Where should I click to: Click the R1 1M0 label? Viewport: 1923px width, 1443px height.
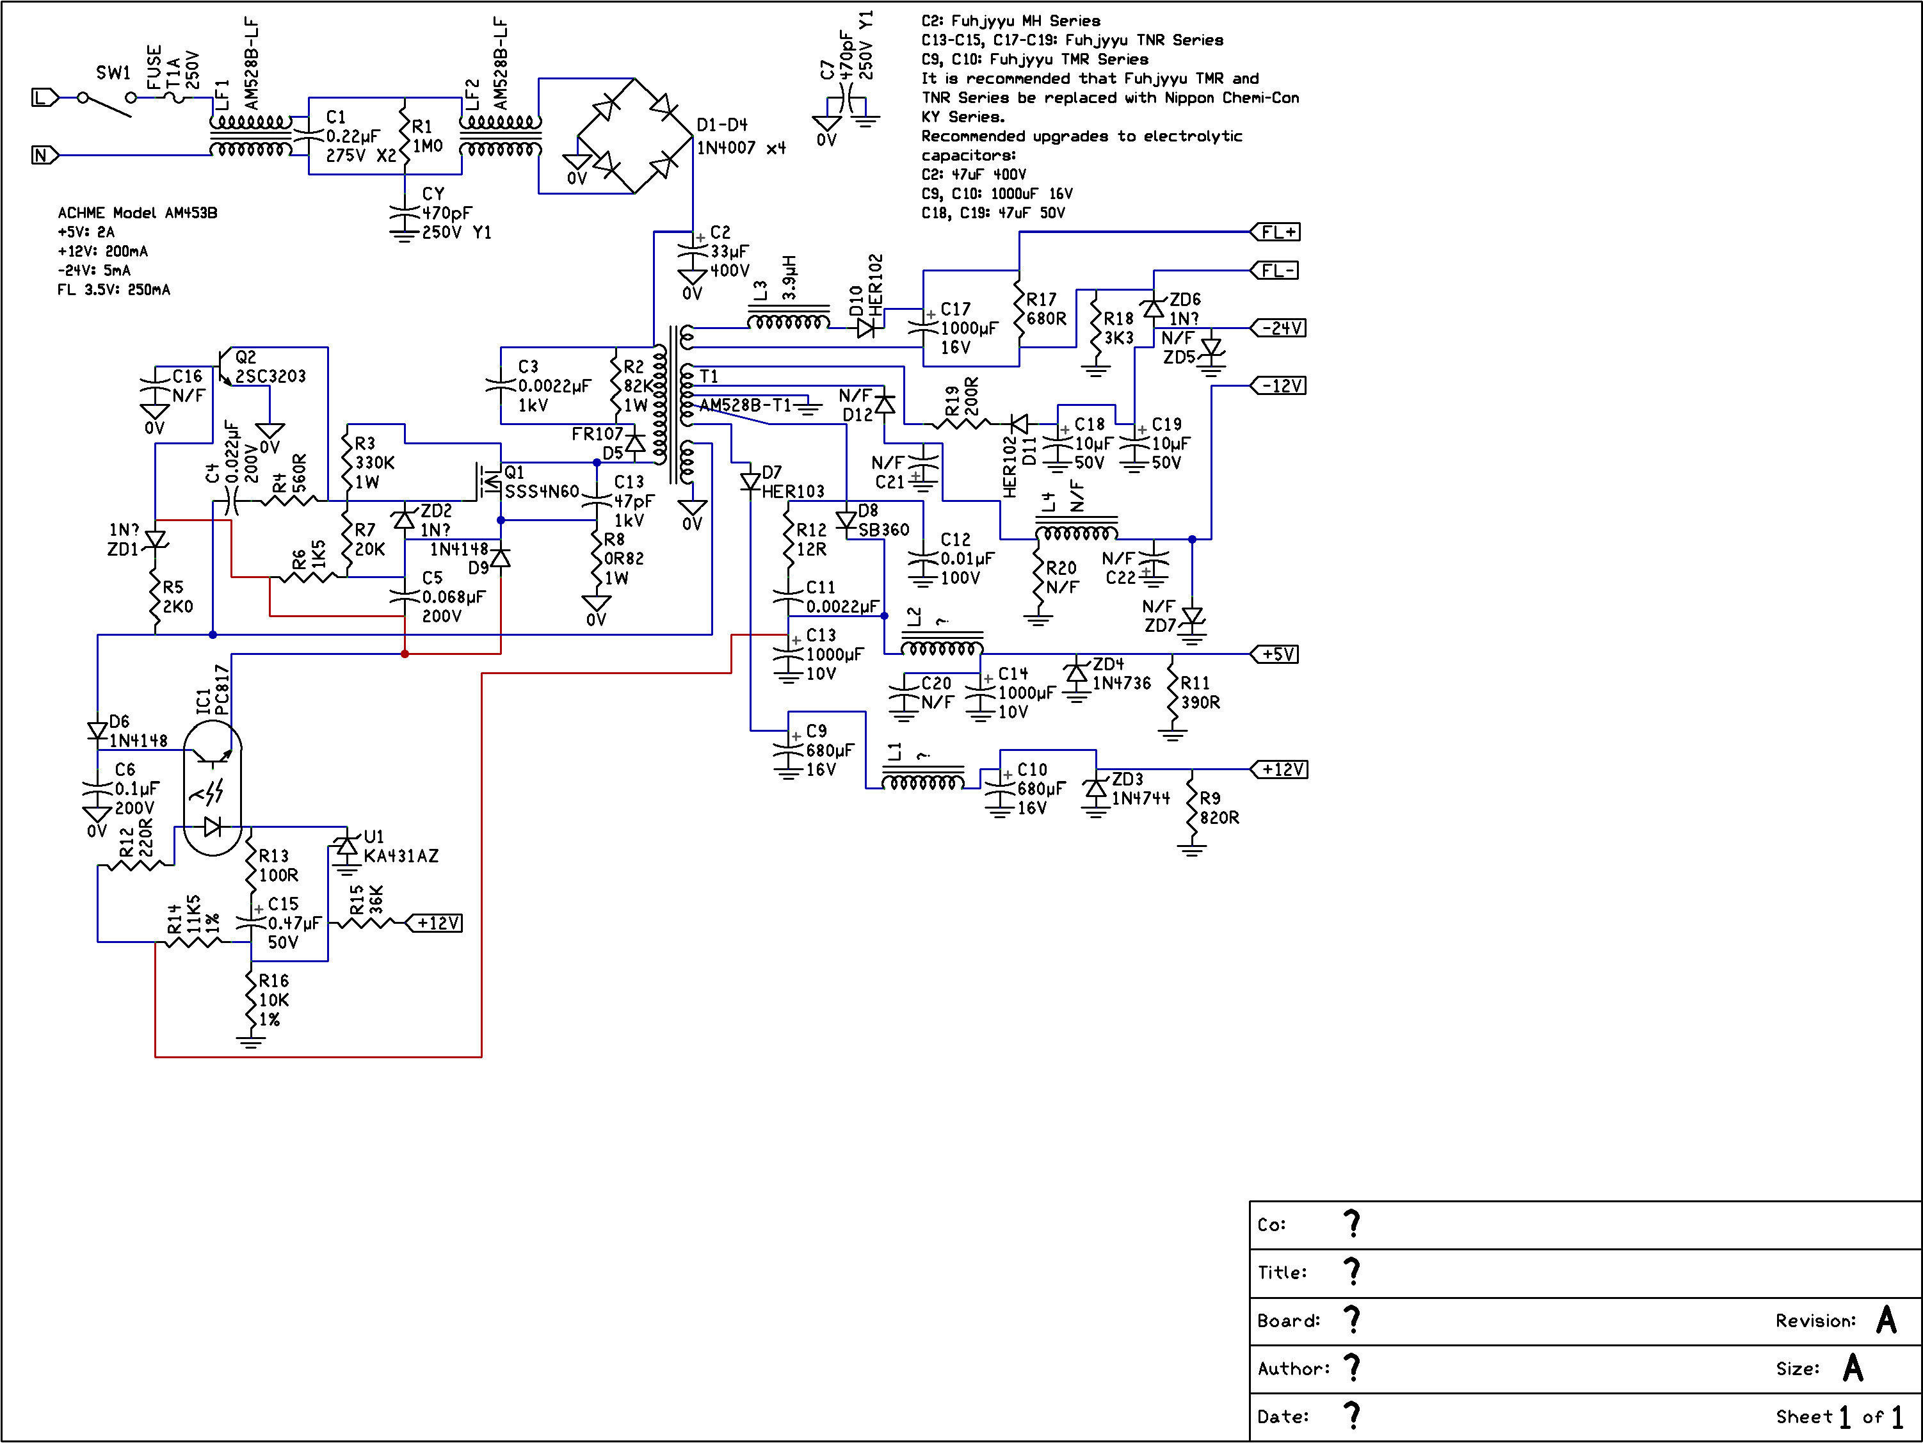[428, 136]
